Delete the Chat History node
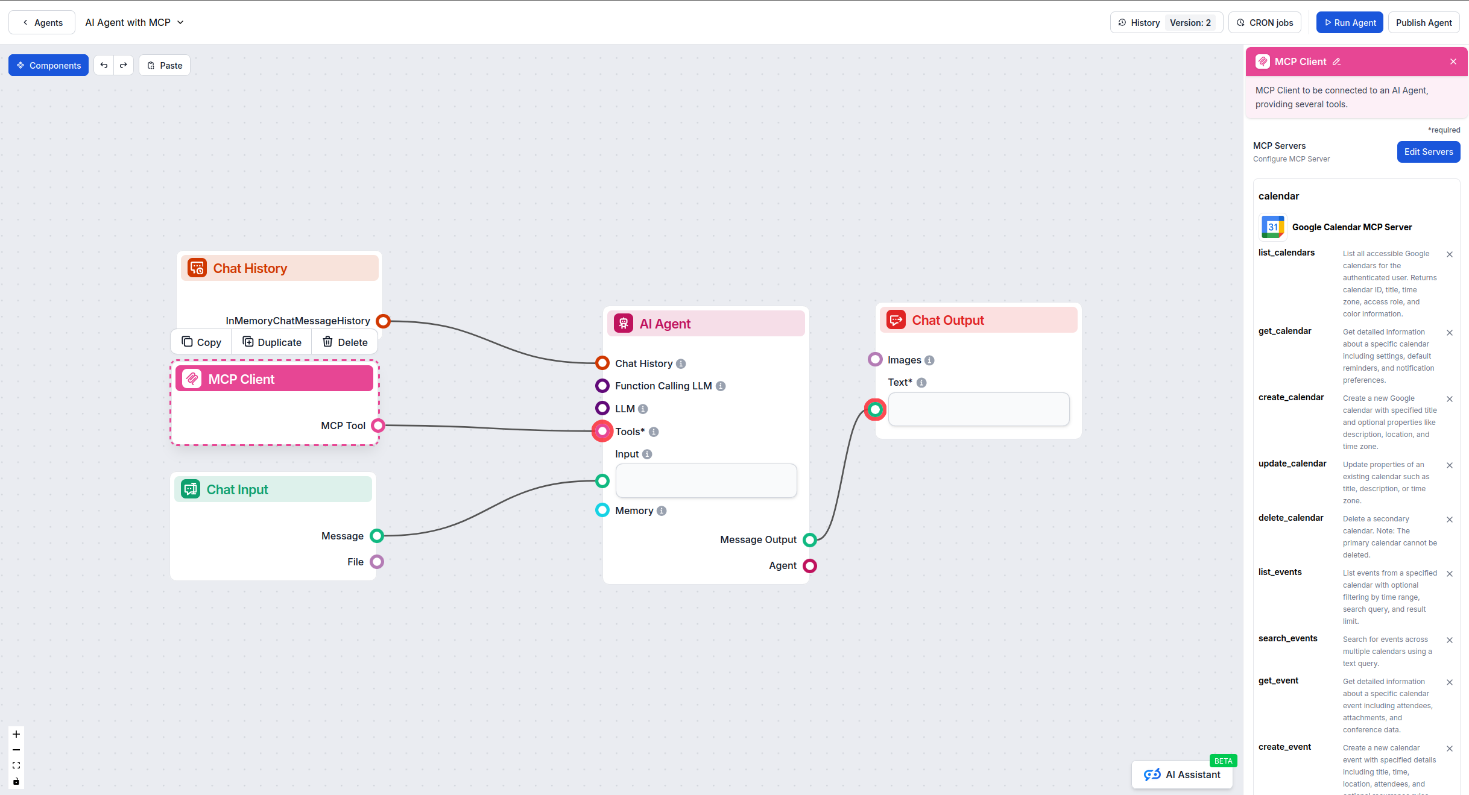Viewport: 1469px width, 795px height. (x=344, y=341)
